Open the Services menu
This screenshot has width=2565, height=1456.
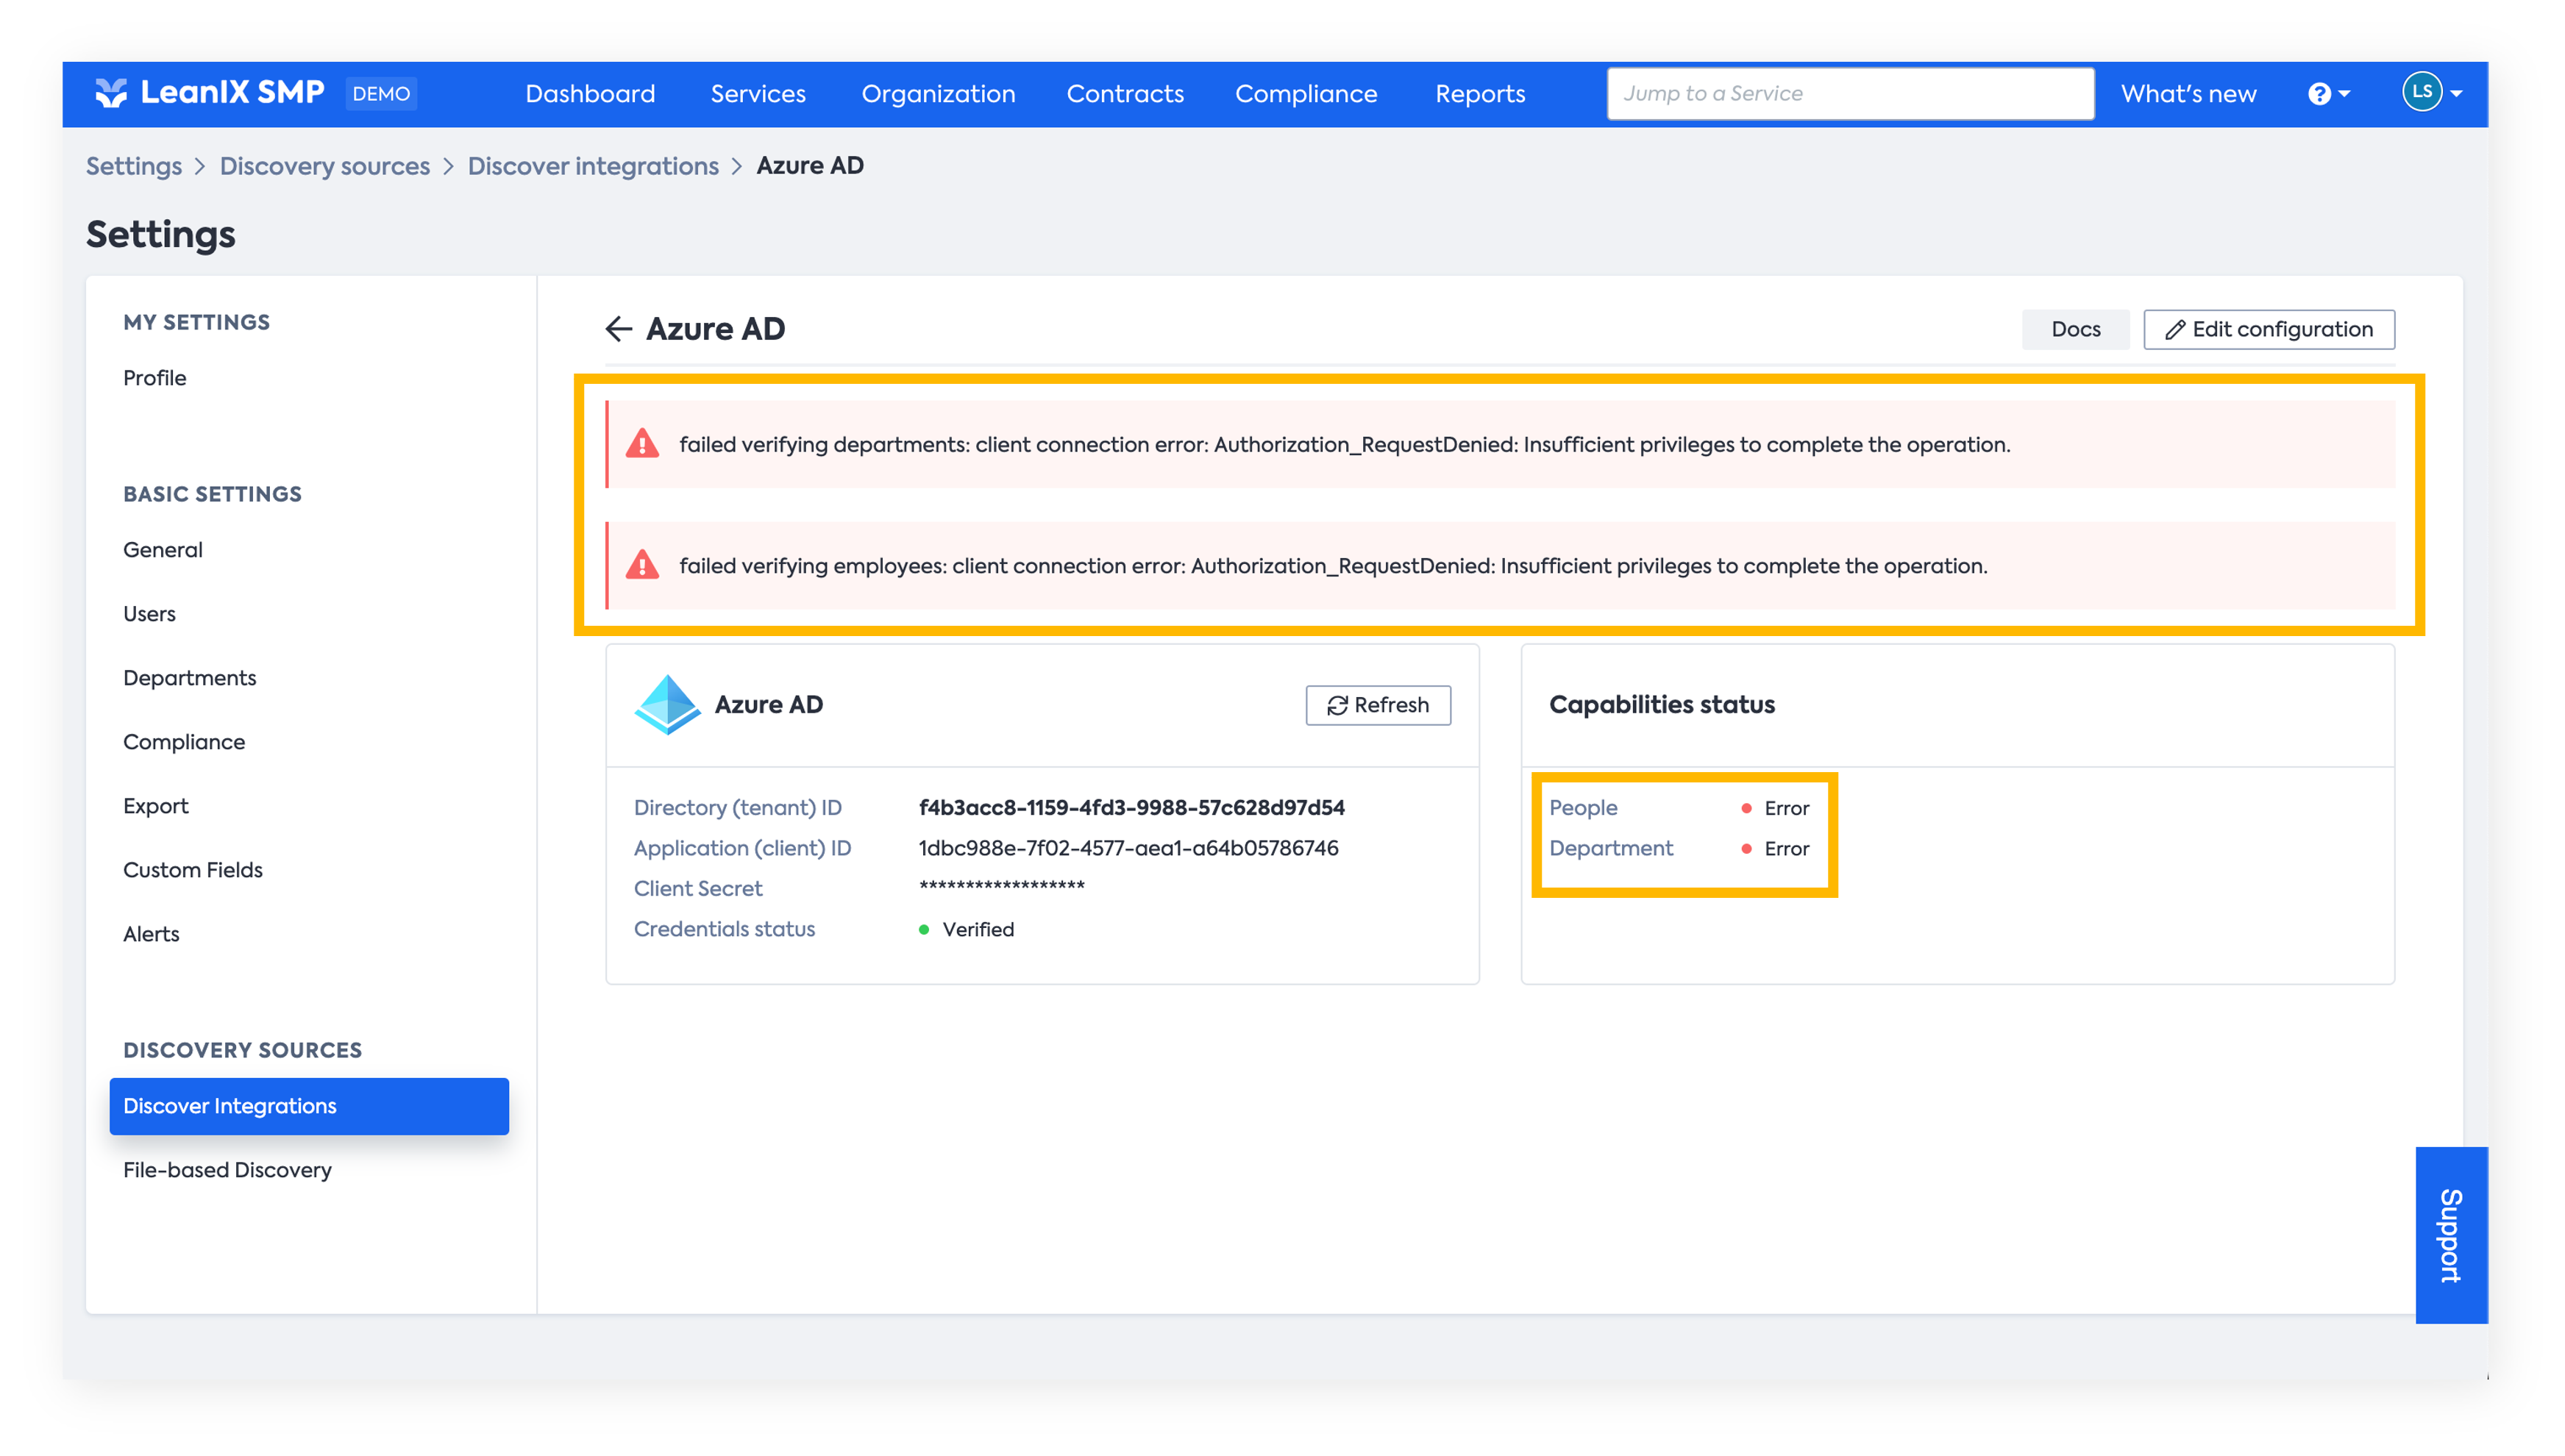coord(758,94)
